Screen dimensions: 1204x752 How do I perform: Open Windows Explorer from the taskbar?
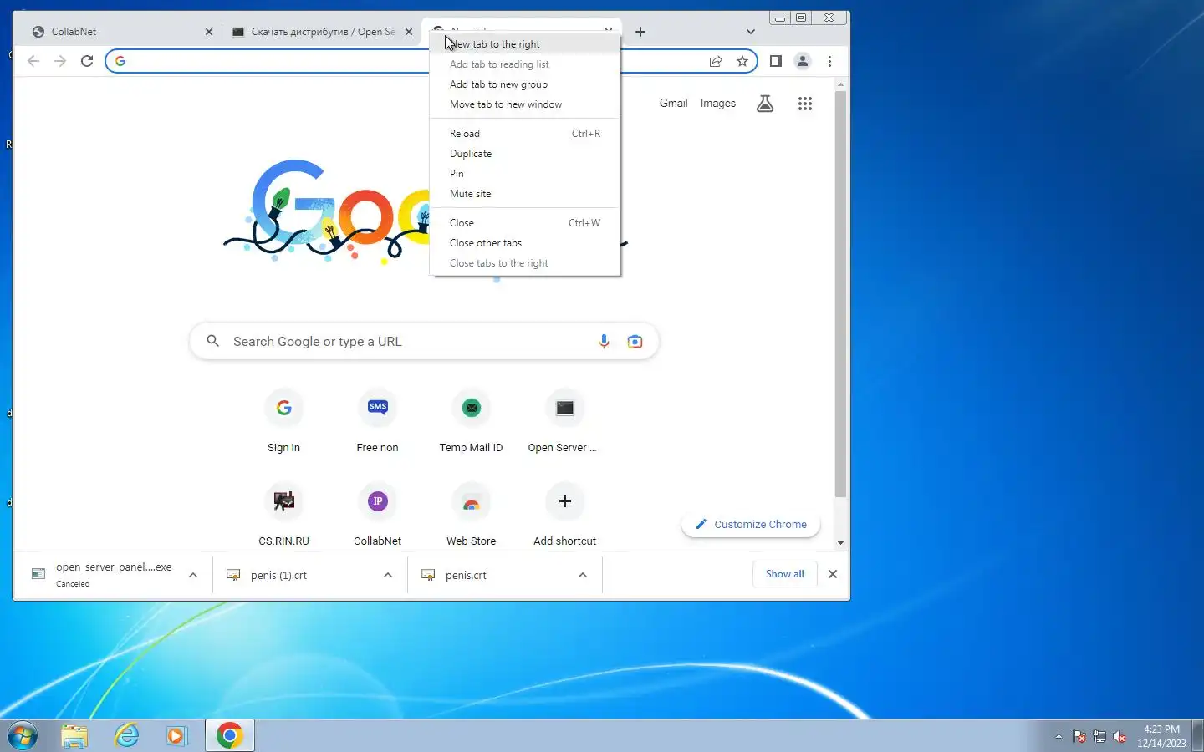[x=74, y=735]
